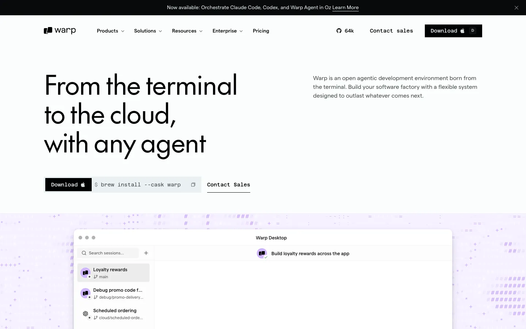Open GitHub repo with 64k stars
Screen dimensions: 526x329
click(x=345, y=31)
